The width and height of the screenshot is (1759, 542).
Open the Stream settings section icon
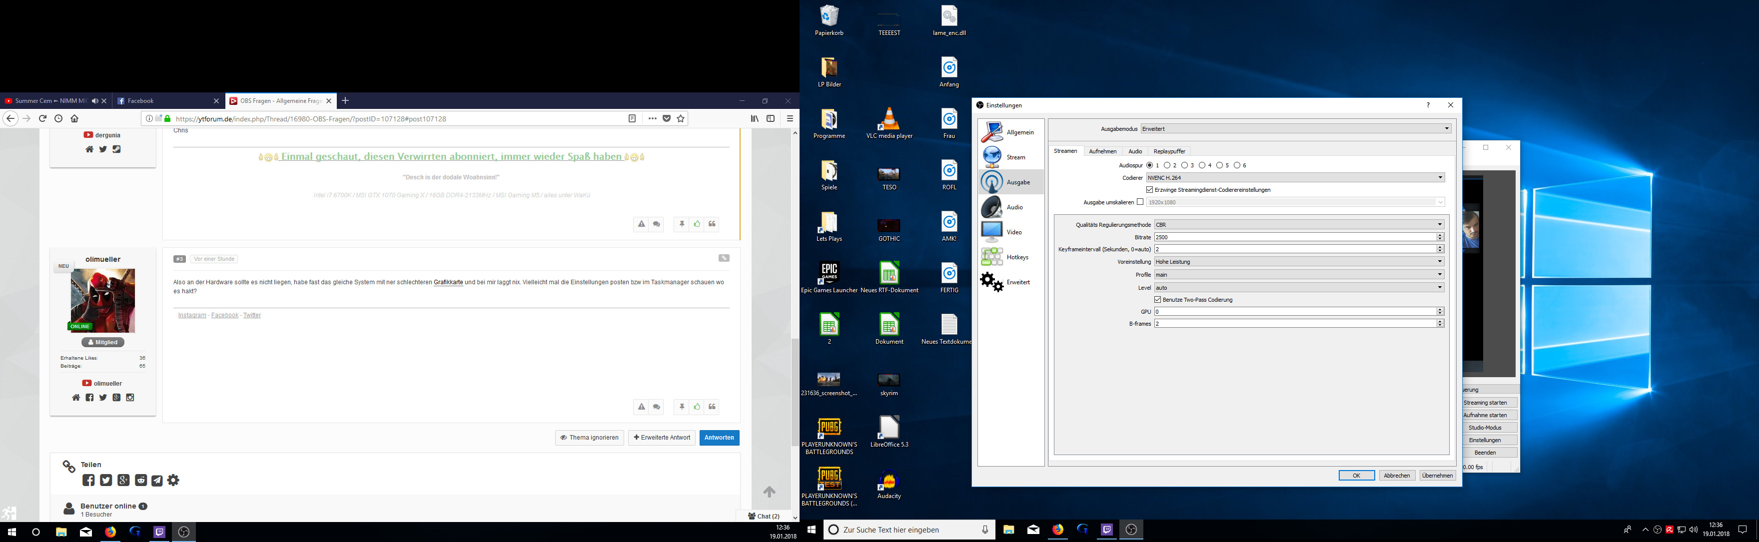pyautogui.click(x=992, y=157)
